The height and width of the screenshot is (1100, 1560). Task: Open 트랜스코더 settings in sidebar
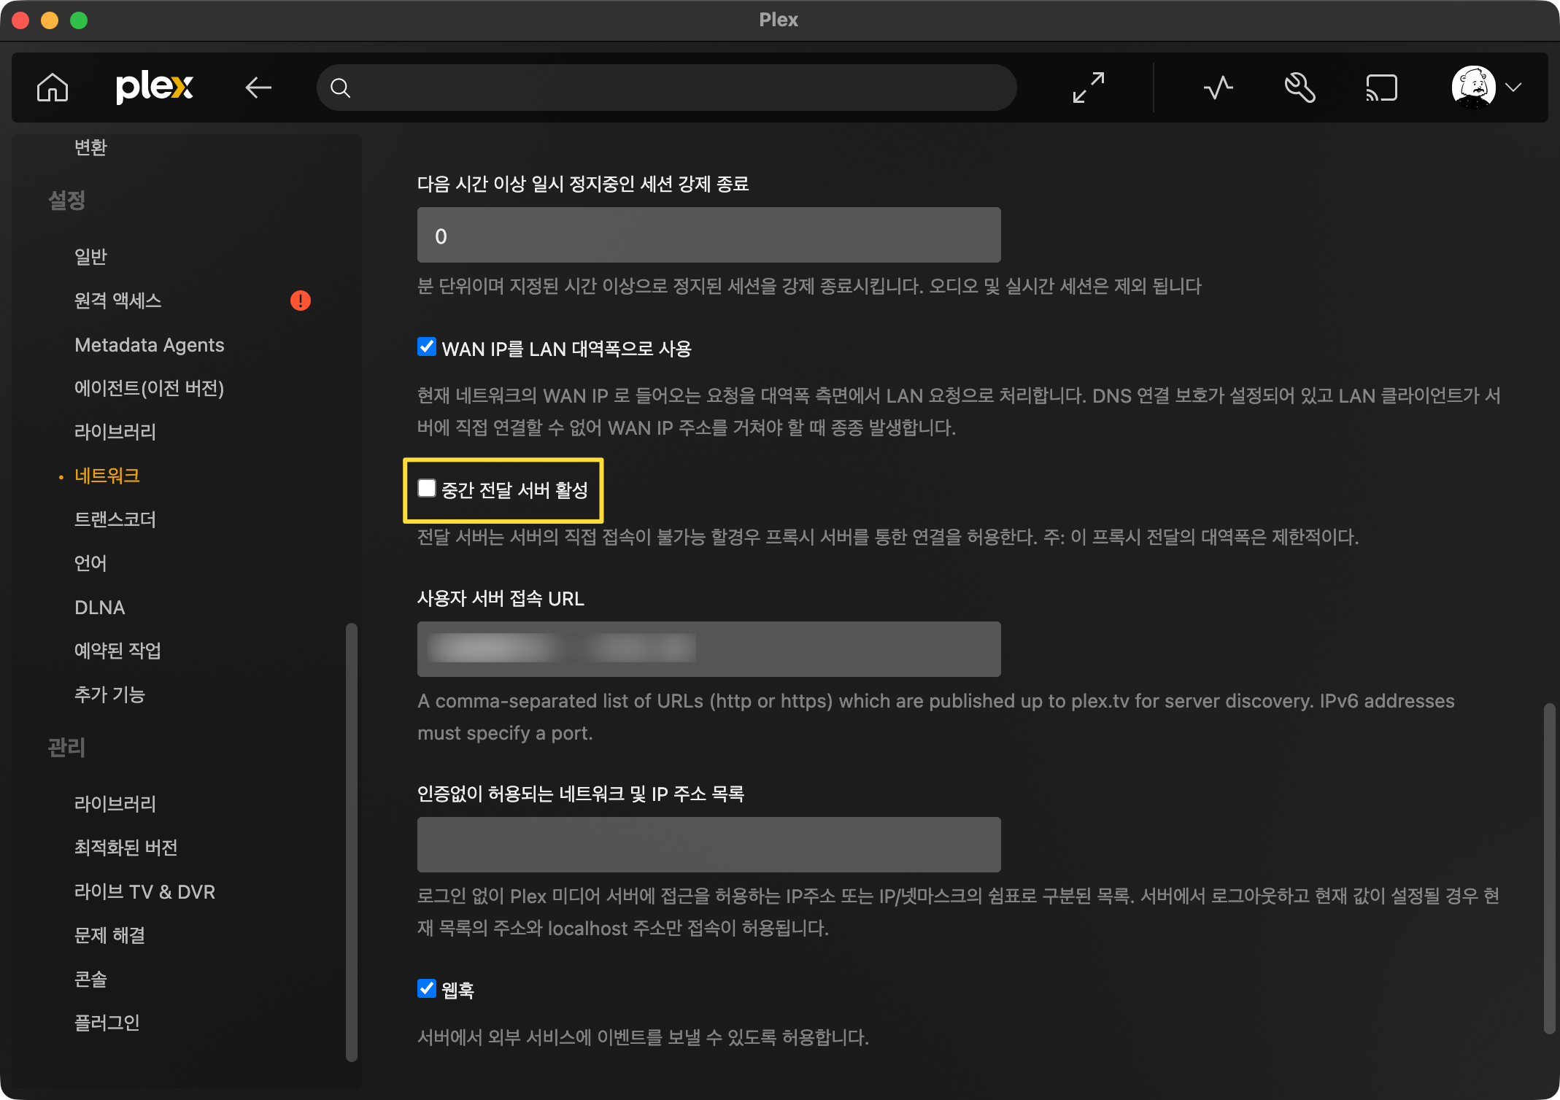pyautogui.click(x=115, y=519)
